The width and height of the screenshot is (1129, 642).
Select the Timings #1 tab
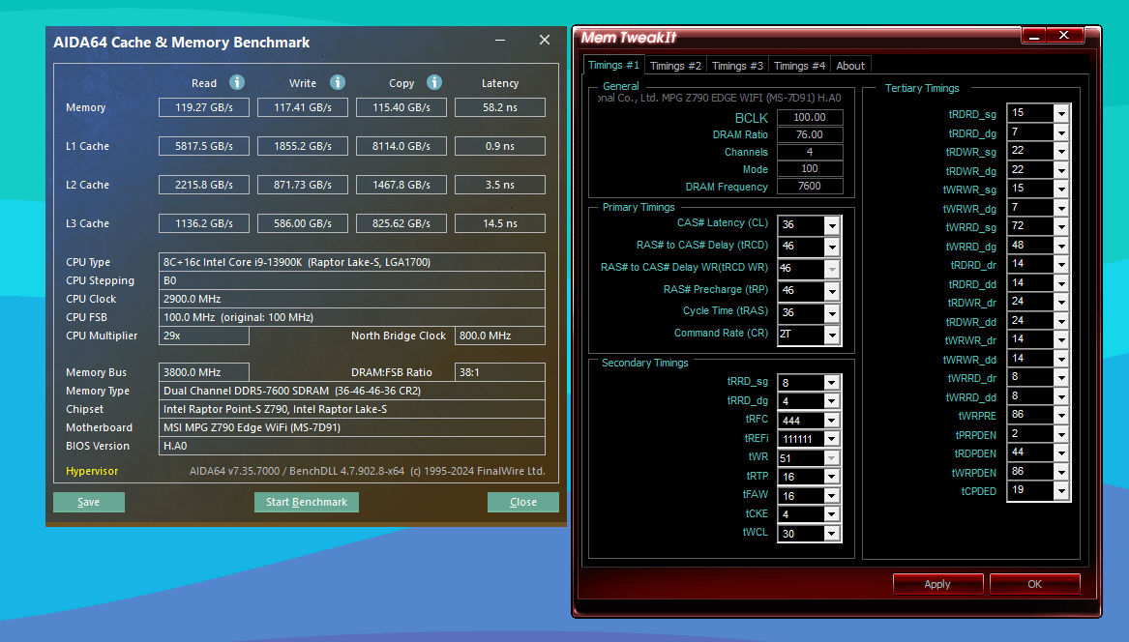click(613, 65)
